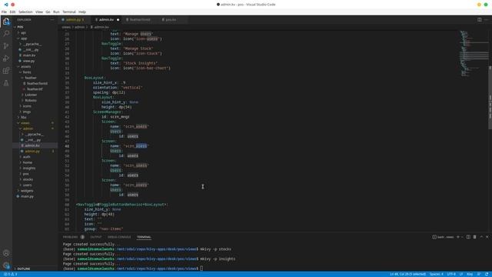
Task: Open the Search view in activity bar
Action: tap(6, 34)
